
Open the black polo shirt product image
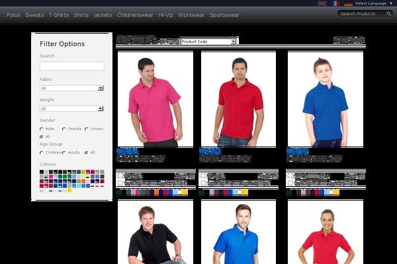[155, 232]
